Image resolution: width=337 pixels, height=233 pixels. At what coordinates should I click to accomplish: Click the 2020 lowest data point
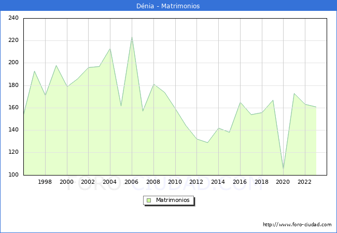coord(283,168)
